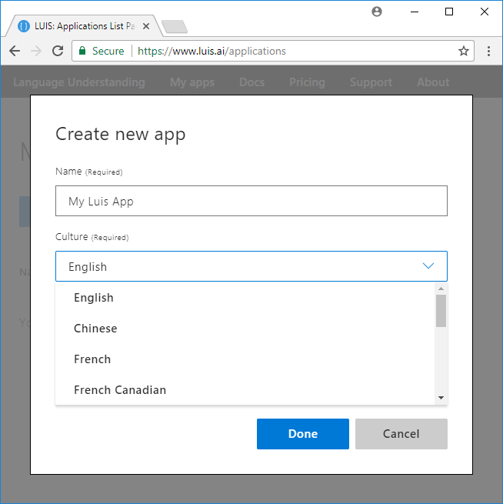Click the LUIS tab favicon
503x504 pixels.
[x=23, y=26]
